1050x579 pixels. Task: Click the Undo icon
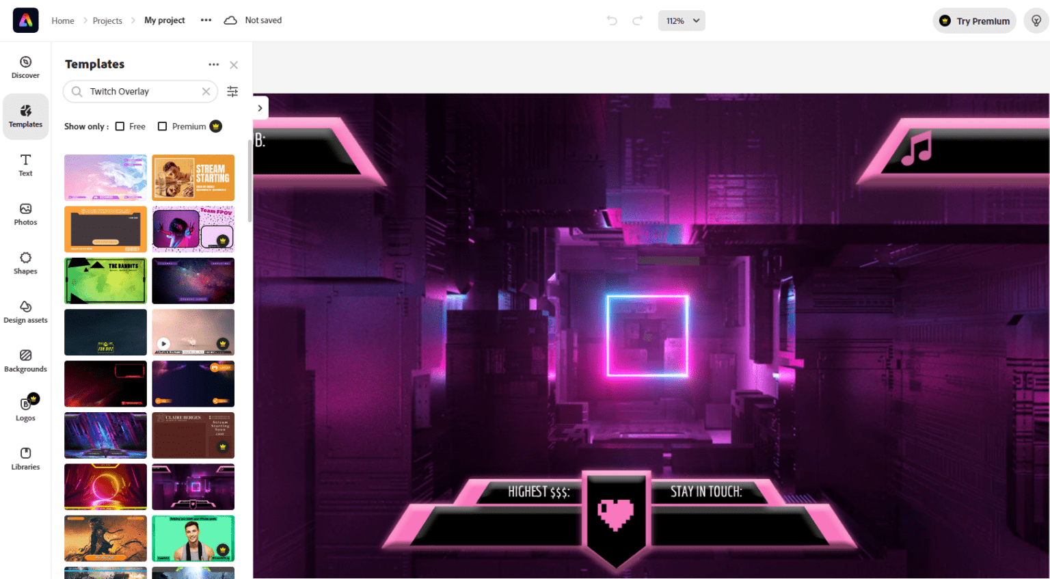click(x=611, y=21)
